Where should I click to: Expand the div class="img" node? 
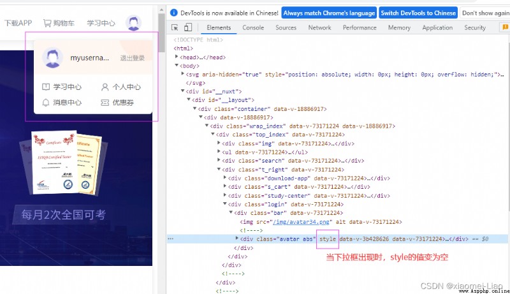pos(219,143)
